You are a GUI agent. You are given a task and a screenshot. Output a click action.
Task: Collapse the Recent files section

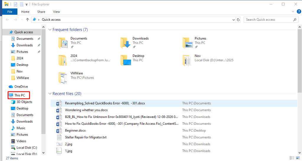click(50, 94)
